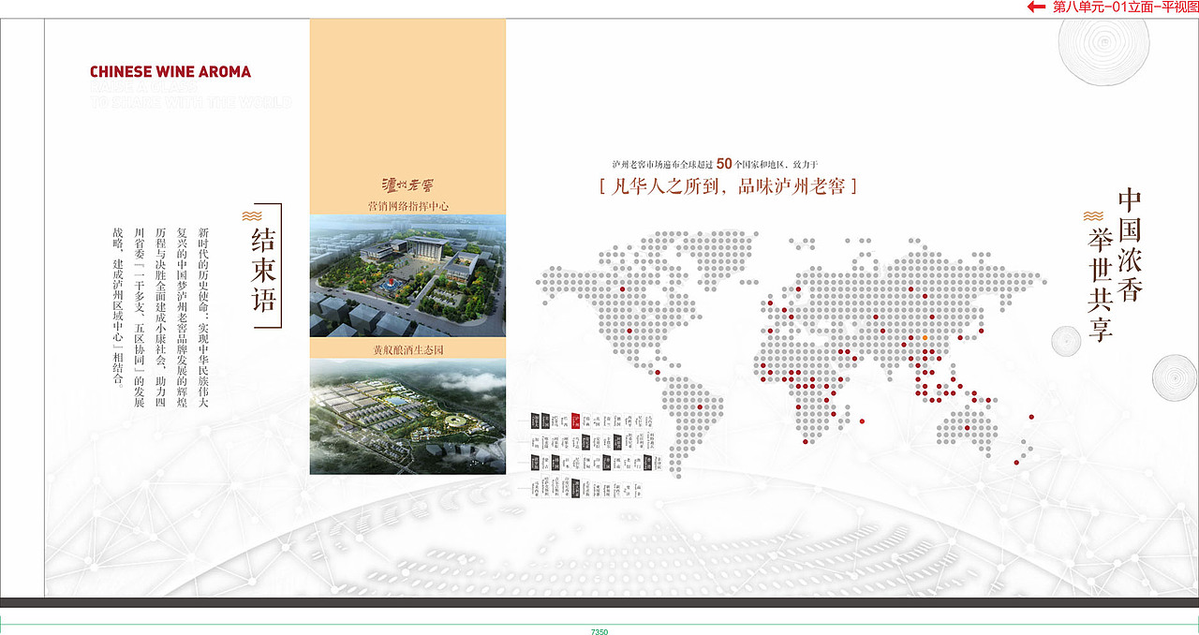Select the 中国浓香 vertical heading

pyautogui.click(x=1130, y=245)
